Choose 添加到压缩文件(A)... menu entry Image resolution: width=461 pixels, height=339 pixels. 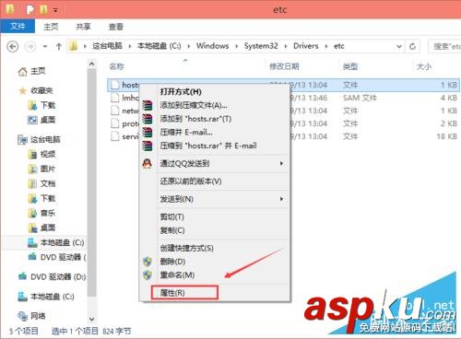click(215, 105)
